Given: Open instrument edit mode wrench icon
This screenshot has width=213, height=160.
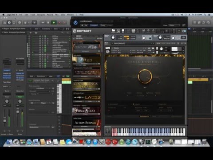Looking at the screenshot, I should pyautogui.click(x=107, y=52).
